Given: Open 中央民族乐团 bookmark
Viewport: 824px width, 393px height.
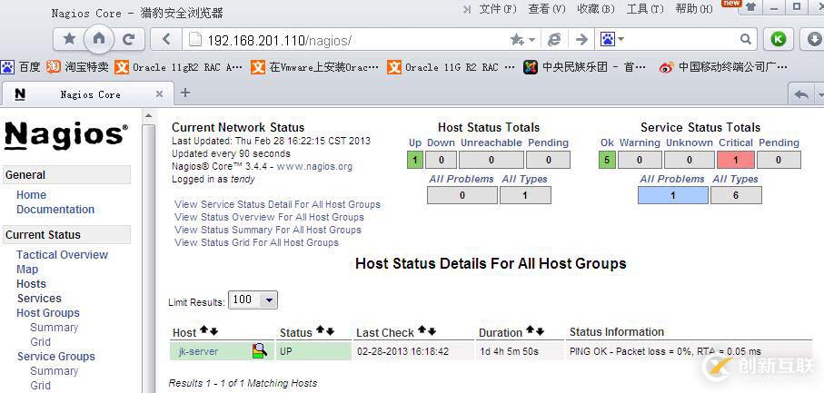Looking at the screenshot, I should point(584,66).
